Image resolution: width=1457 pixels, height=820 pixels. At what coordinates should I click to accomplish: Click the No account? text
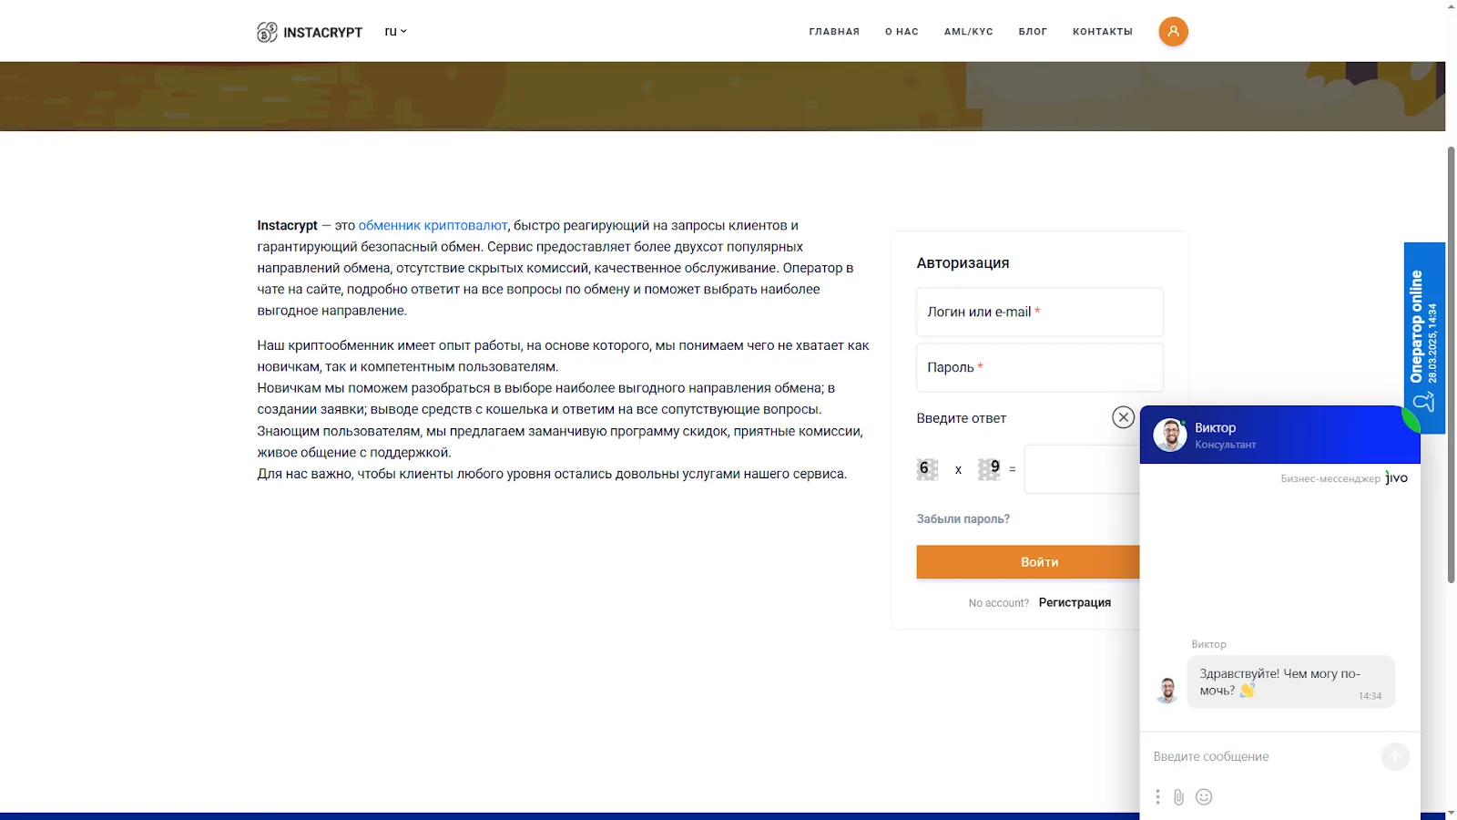[998, 603]
